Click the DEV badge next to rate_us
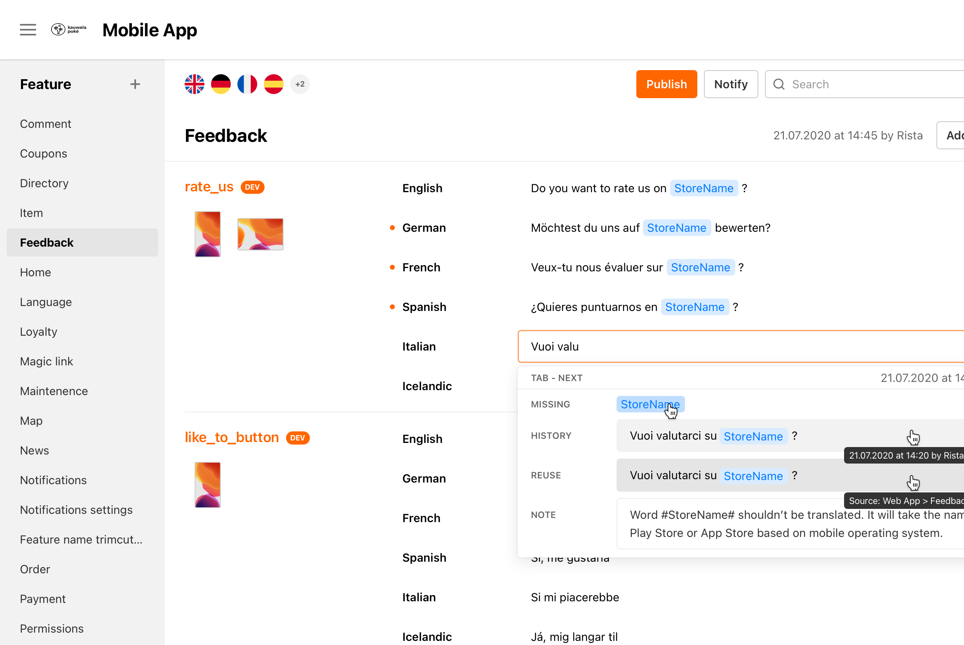The width and height of the screenshot is (964, 645). coord(252,187)
